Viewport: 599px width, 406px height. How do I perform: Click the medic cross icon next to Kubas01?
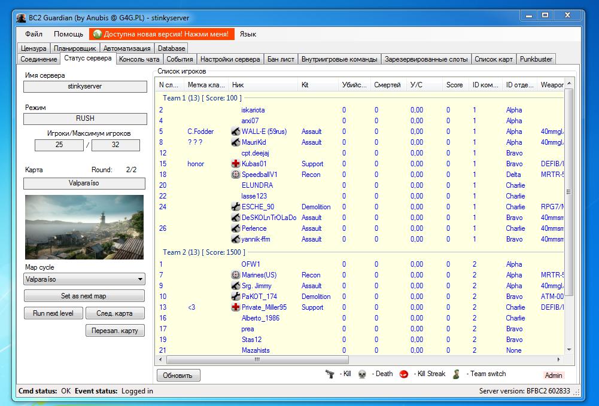(x=236, y=164)
